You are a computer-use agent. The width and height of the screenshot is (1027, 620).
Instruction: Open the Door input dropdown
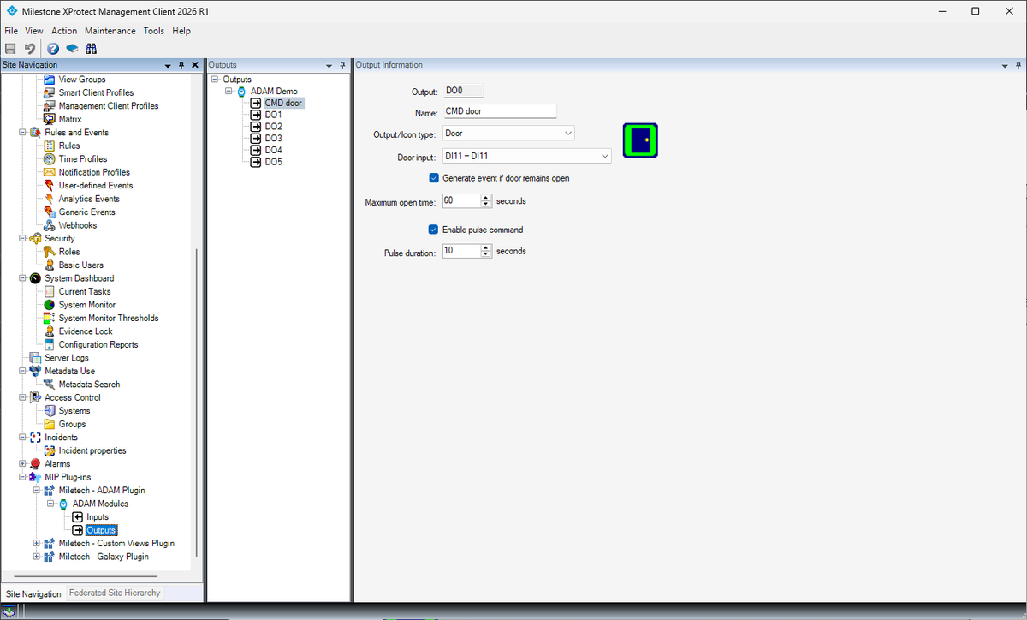(x=605, y=156)
